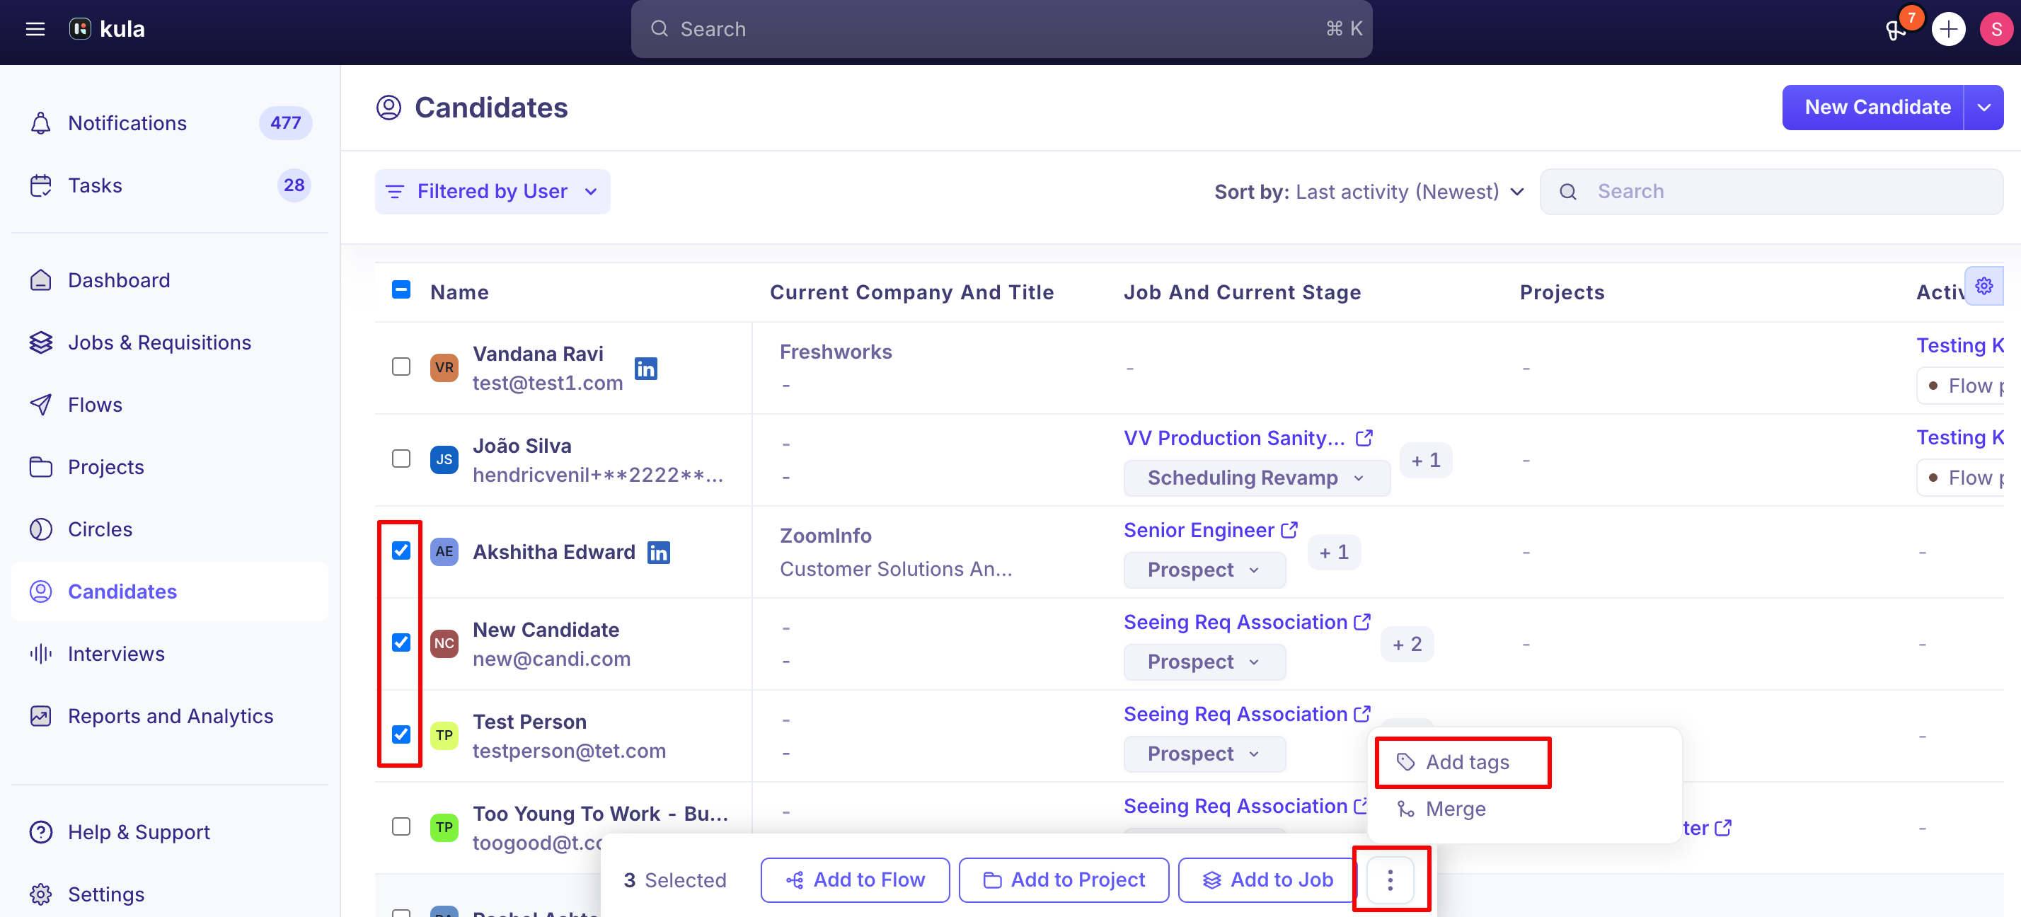The width and height of the screenshot is (2021, 917).
Task: Click the VR avatar of Vandana Ravi
Action: coord(444,367)
